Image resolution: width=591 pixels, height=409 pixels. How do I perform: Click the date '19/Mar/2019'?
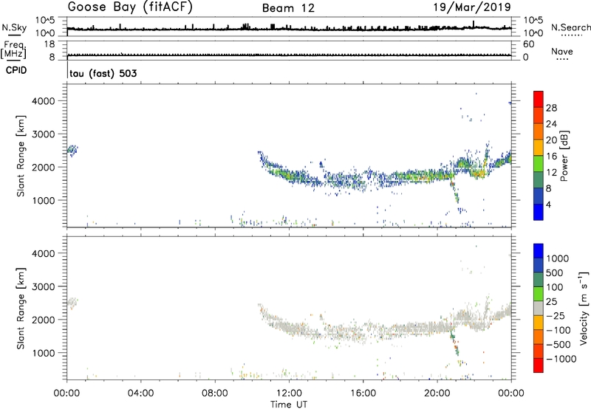(471, 7)
